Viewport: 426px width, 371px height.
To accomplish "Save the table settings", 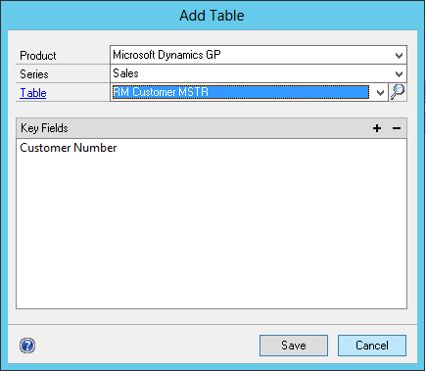I will pos(294,346).
